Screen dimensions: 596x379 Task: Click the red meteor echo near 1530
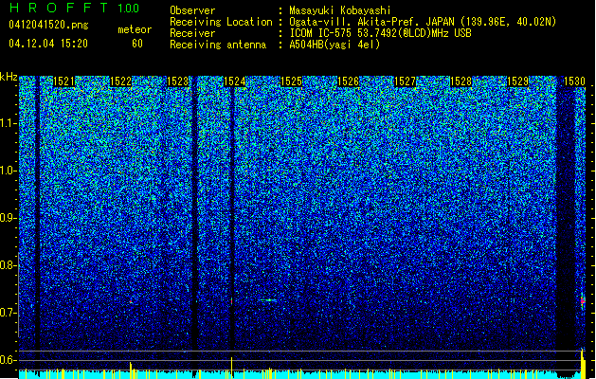click(x=583, y=300)
